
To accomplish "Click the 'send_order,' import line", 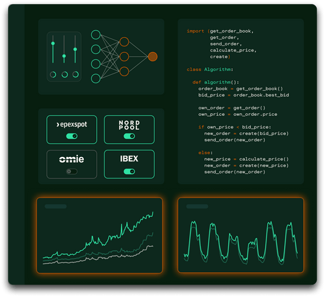I will (226, 44).
